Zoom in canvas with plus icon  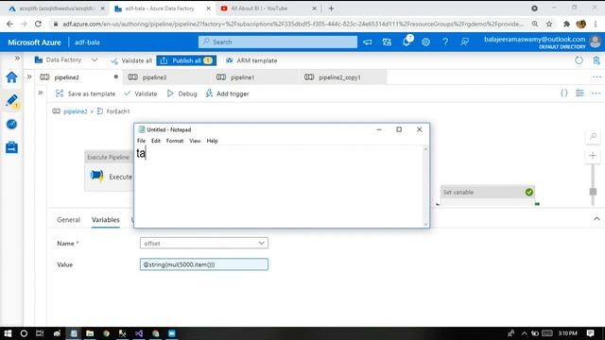(593, 156)
